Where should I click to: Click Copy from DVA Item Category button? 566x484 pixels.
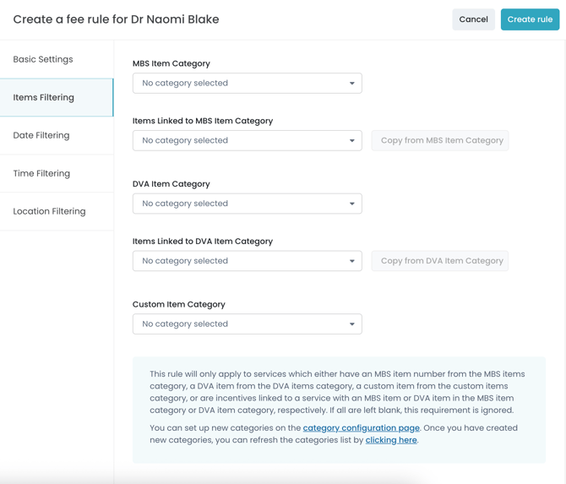pyautogui.click(x=441, y=261)
